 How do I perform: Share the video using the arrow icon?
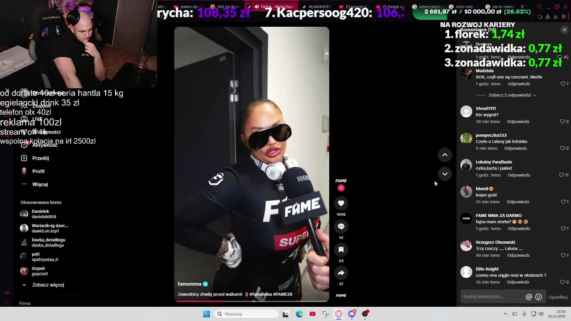(341, 273)
